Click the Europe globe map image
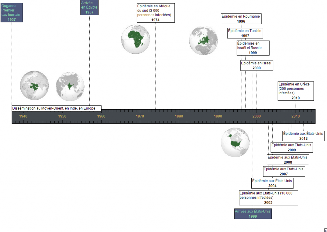This screenshot has width=327, height=232. (203, 41)
